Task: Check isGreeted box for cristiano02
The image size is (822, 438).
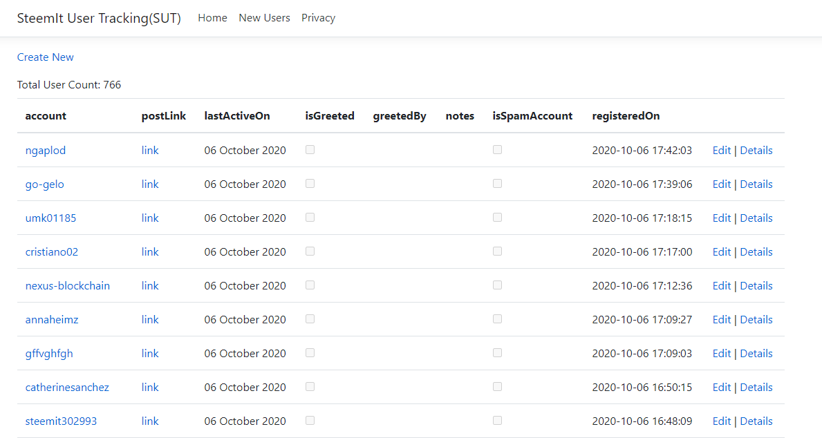Action: pyautogui.click(x=310, y=251)
